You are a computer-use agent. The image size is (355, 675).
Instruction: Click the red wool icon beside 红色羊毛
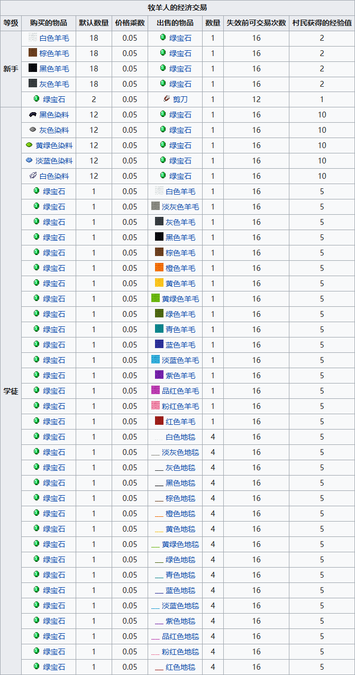[x=159, y=421]
